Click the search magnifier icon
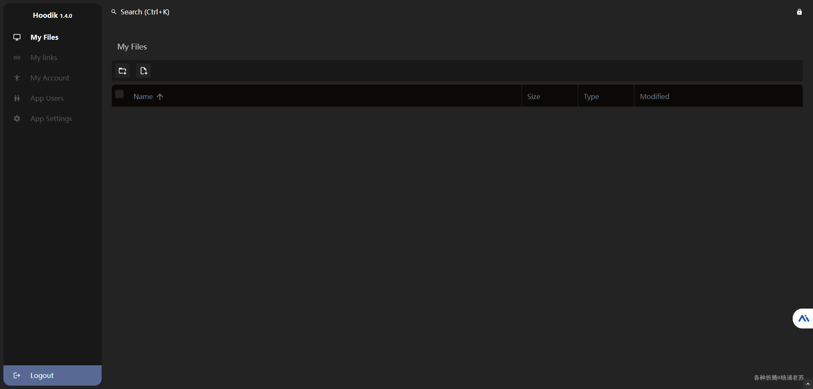The image size is (813, 389). [114, 12]
